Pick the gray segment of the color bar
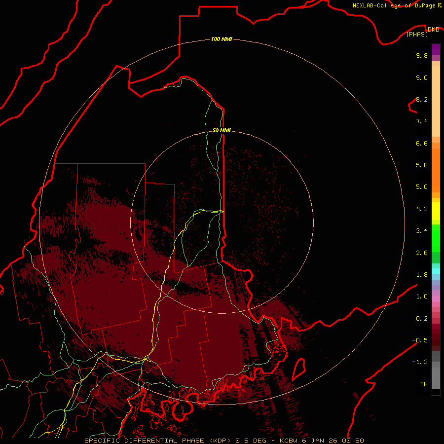 tap(436, 370)
